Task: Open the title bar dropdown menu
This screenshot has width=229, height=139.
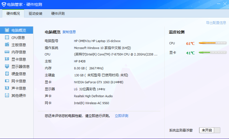Action: click(x=210, y=4)
